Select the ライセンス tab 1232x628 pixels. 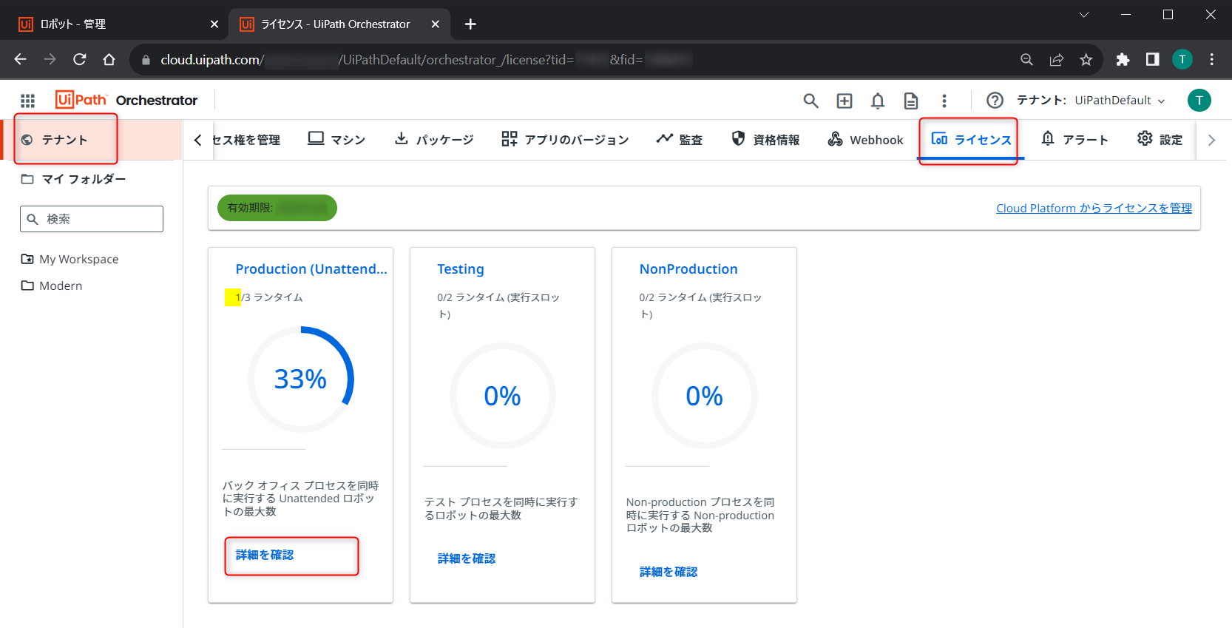pos(971,139)
